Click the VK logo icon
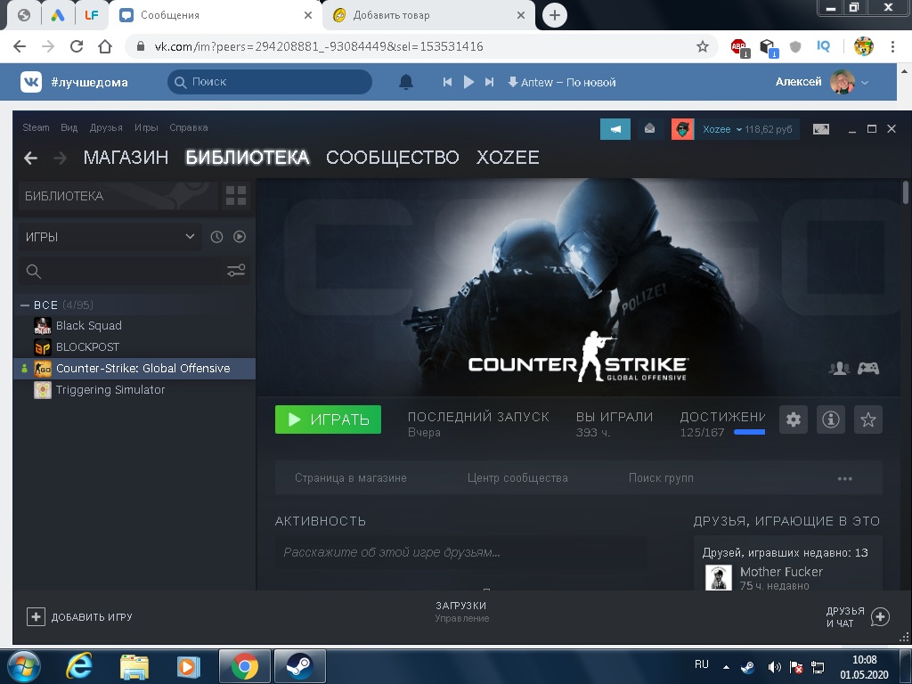Viewport: 912px width, 684px height. click(x=31, y=82)
